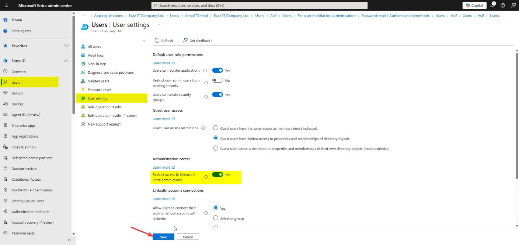Click the App registrations sidebar icon
This screenshot has height=245, width=519.
click(5, 136)
